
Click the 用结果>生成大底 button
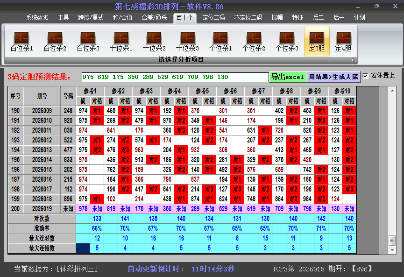[x=333, y=77]
